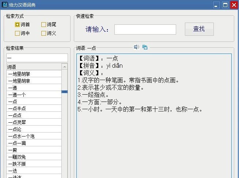Select the entry 一点水一个泡

point(34,136)
